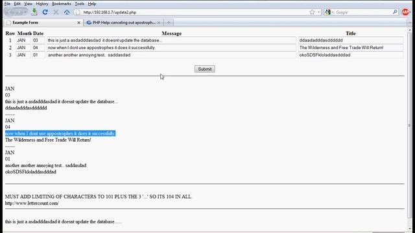Open the list all tabs dropdown
This screenshot has height=233, width=415.
coord(409,23)
